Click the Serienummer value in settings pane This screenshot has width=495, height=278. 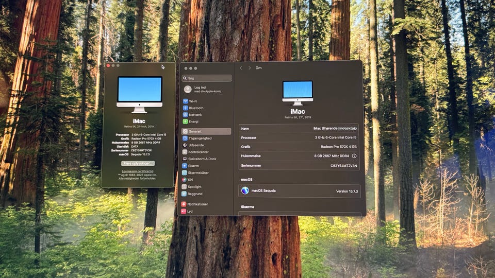tap(343, 166)
